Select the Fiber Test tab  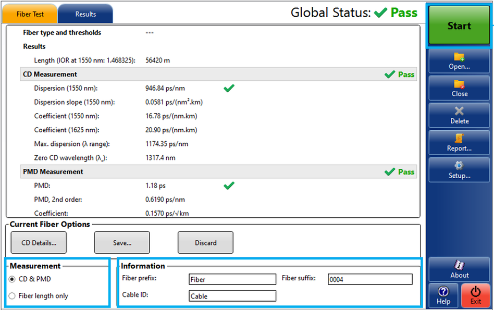pos(30,14)
